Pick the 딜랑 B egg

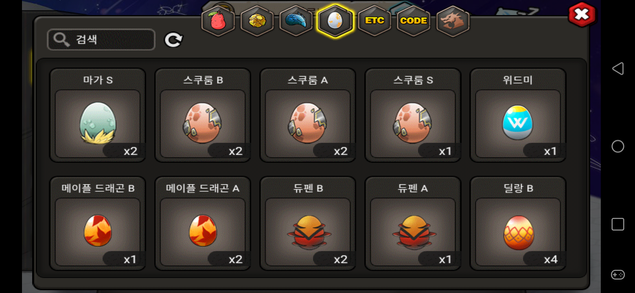click(x=518, y=223)
